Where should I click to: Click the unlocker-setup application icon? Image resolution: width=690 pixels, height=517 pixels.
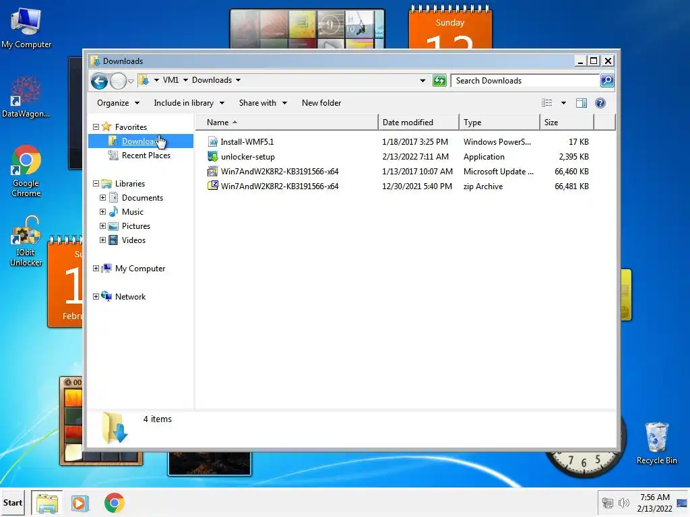click(x=212, y=156)
